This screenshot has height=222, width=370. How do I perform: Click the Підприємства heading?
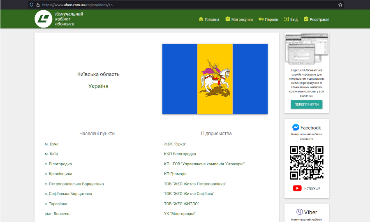pos(216,134)
